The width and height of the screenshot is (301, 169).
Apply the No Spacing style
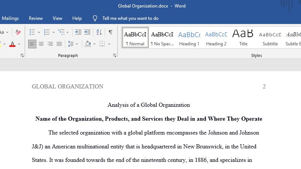click(162, 37)
